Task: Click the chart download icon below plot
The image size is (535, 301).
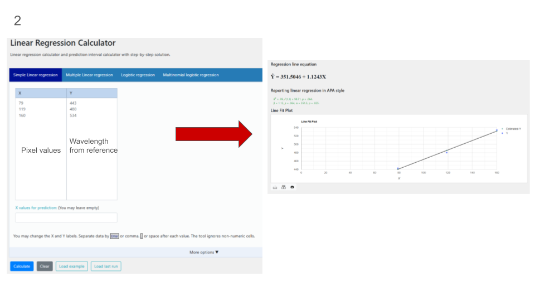Action: pos(275,187)
